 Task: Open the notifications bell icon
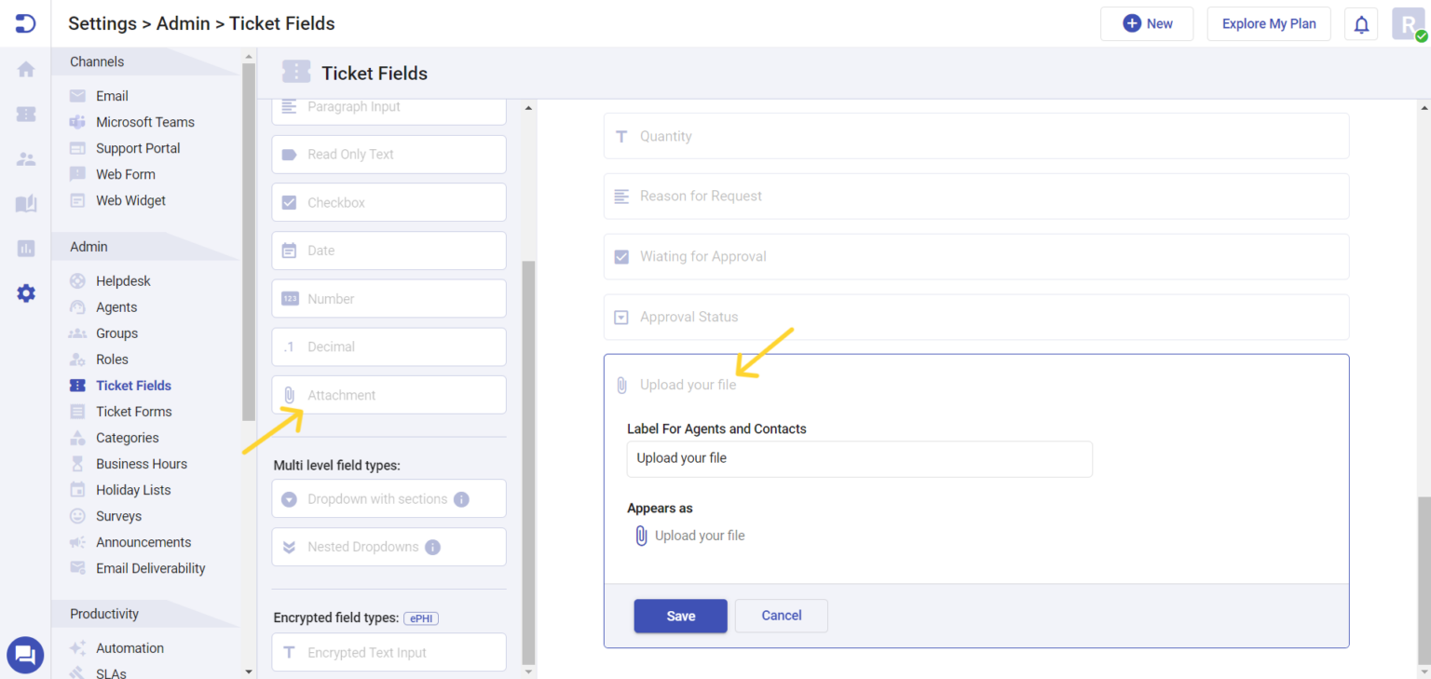tap(1361, 23)
